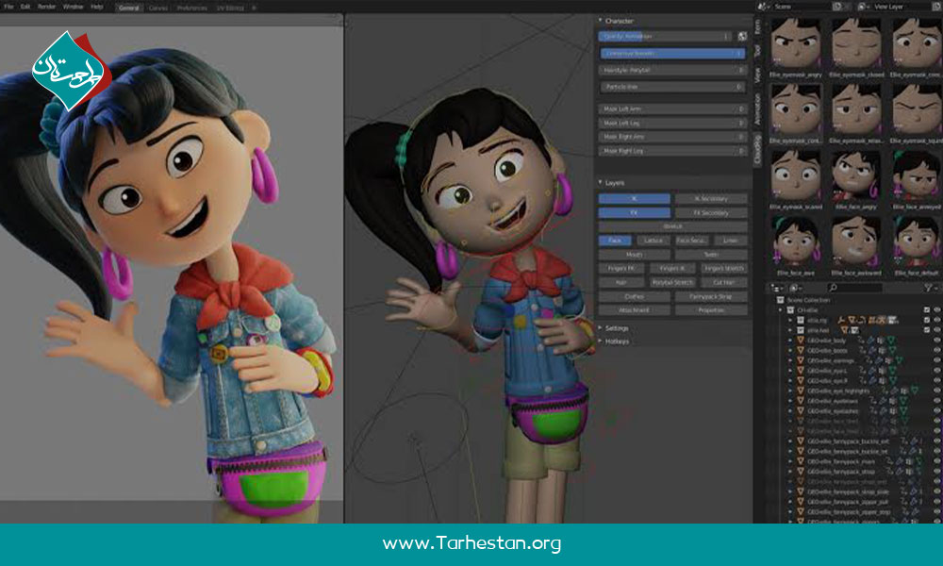Click the Clothes layer button
The height and width of the screenshot is (566, 943).
point(634,296)
